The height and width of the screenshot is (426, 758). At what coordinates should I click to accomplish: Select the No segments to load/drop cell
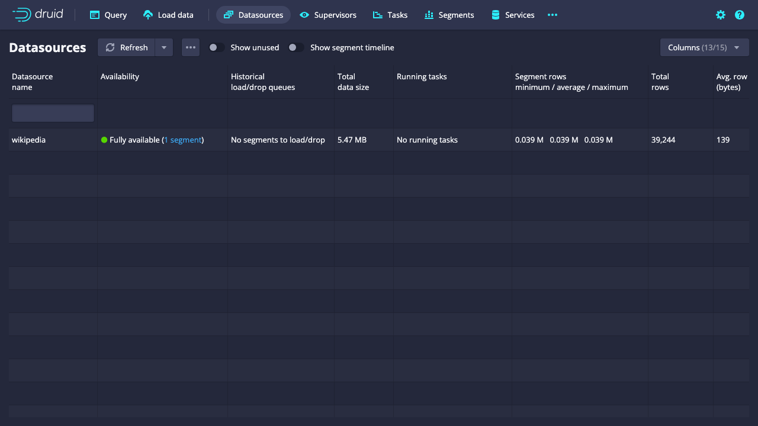pyautogui.click(x=281, y=140)
